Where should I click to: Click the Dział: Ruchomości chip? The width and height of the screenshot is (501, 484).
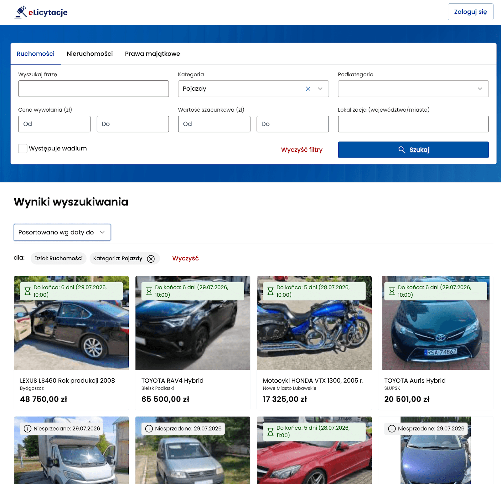(59, 259)
